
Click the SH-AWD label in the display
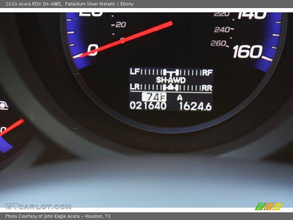click(171, 80)
